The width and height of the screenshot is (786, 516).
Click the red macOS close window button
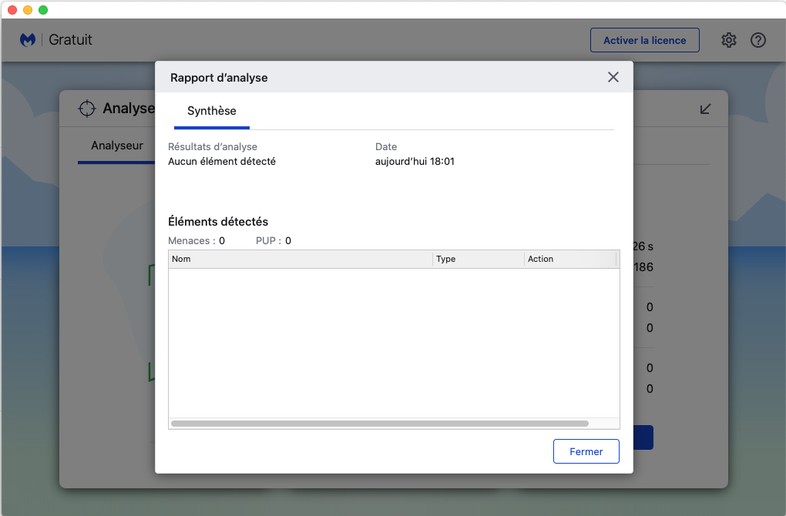point(12,10)
